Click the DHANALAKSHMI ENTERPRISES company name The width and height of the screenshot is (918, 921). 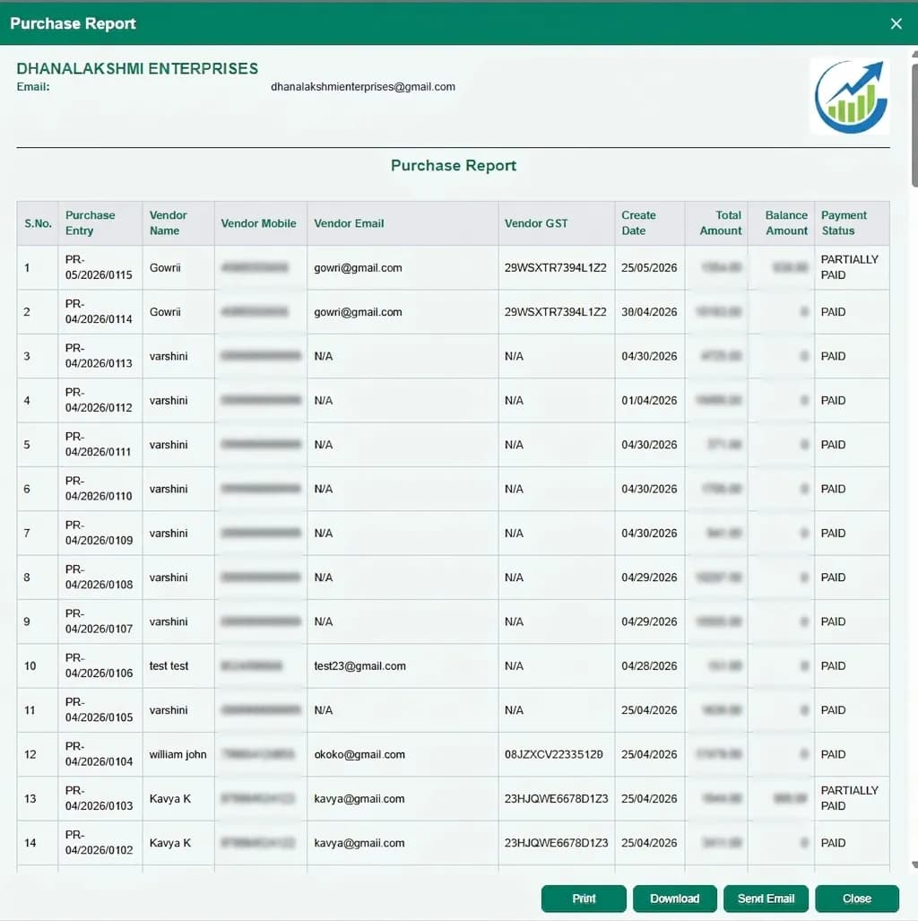coord(137,69)
